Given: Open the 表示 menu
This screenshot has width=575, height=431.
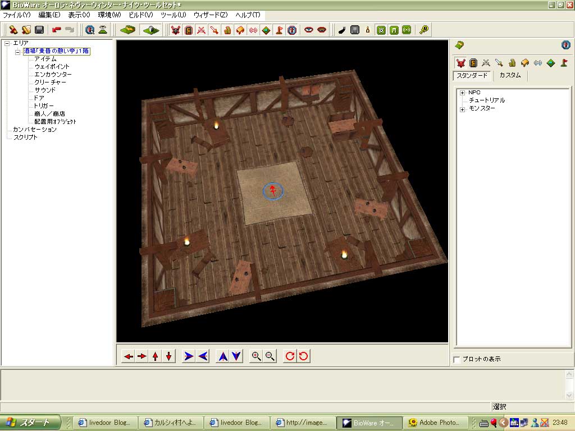Looking at the screenshot, I should tap(79, 15).
